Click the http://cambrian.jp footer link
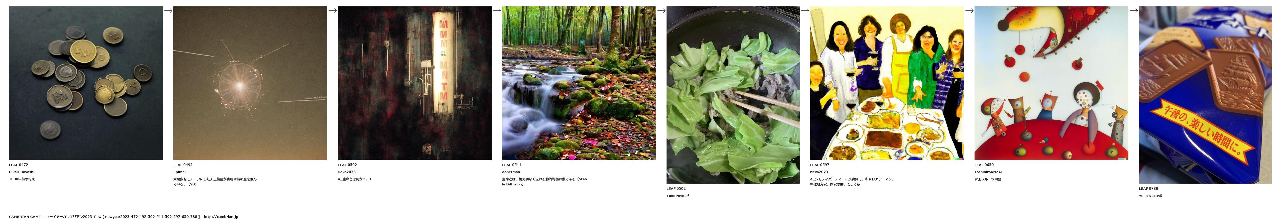The image size is (1281, 223). 221,217
